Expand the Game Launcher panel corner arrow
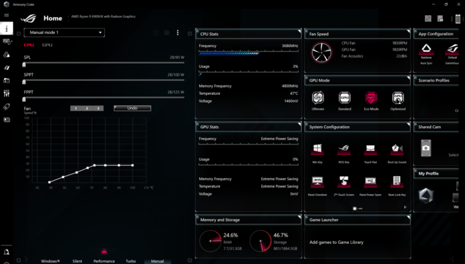This screenshot has width=465, height=264. click(x=408, y=218)
